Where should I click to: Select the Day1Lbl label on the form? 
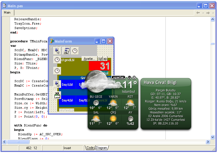click(x=67, y=85)
